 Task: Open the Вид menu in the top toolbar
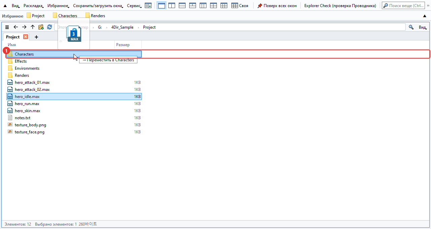pyautogui.click(x=16, y=6)
